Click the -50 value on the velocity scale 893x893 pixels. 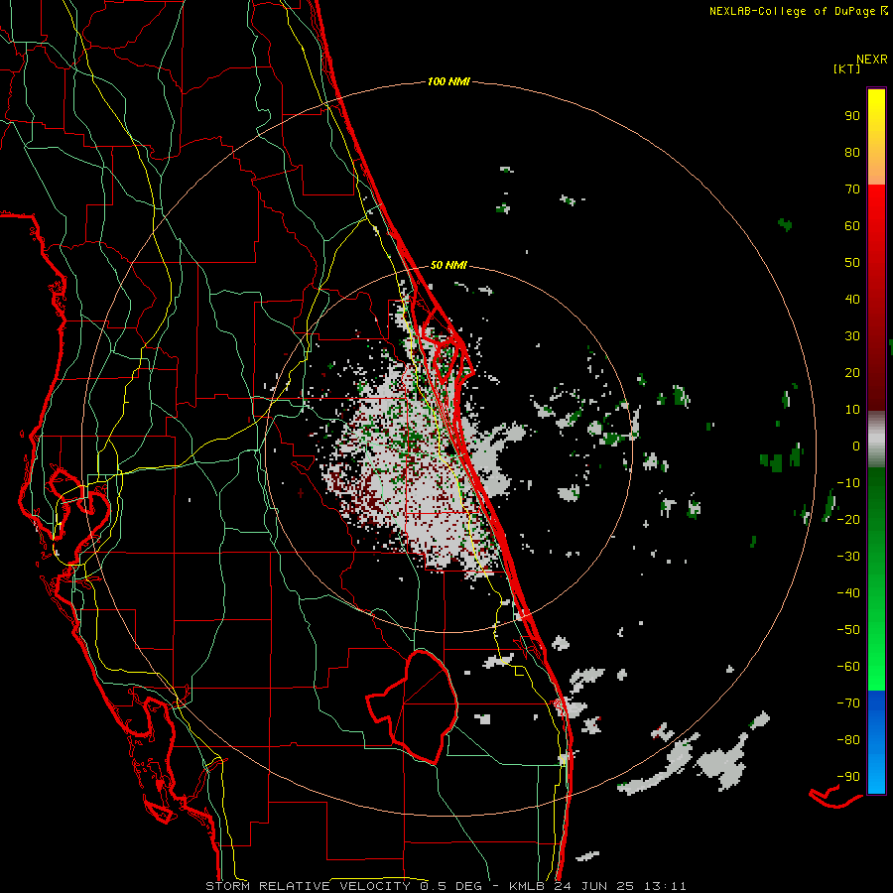tap(848, 630)
